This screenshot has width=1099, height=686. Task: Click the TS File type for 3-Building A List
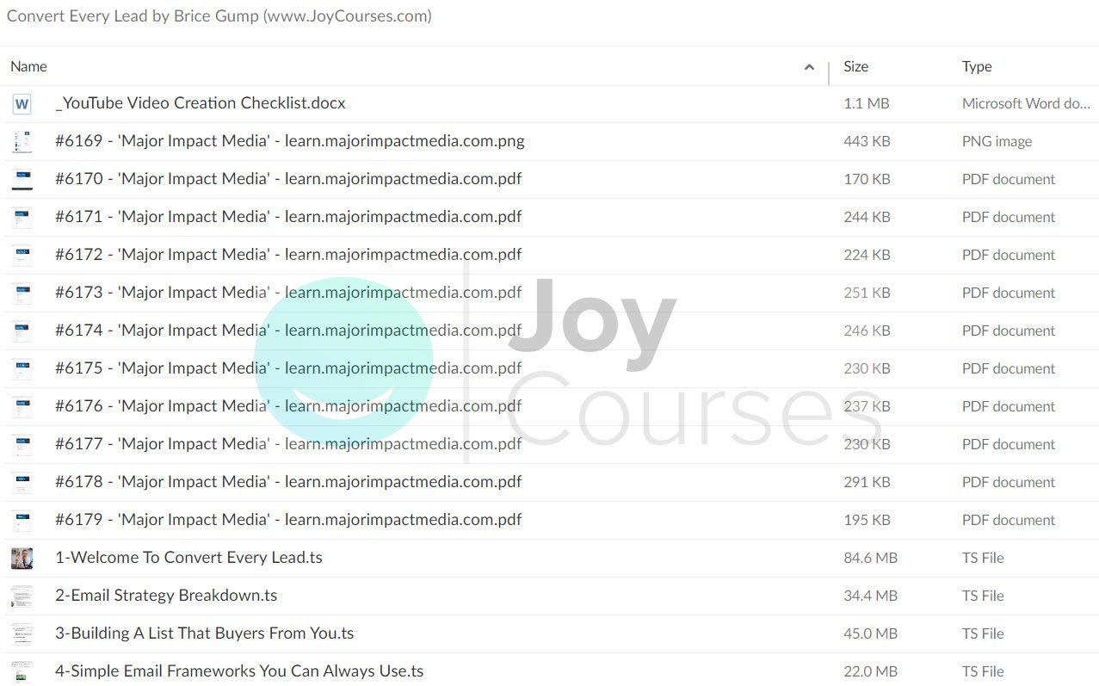(984, 633)
